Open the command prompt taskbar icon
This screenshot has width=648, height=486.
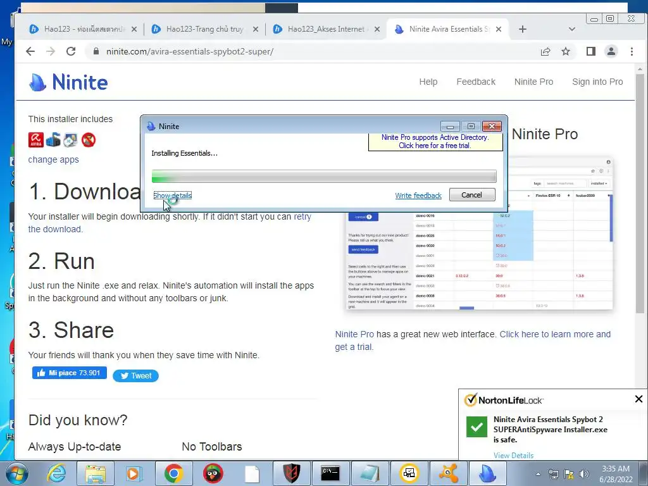tap(330, 473)
